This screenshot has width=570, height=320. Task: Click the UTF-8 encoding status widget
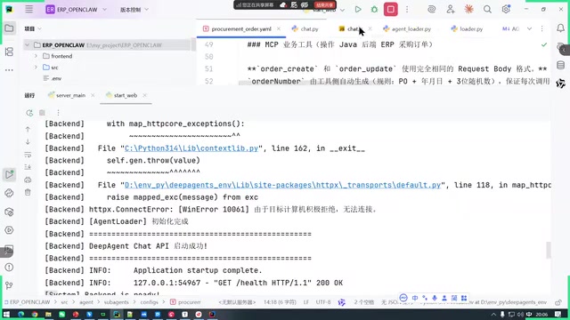point(323,302)
